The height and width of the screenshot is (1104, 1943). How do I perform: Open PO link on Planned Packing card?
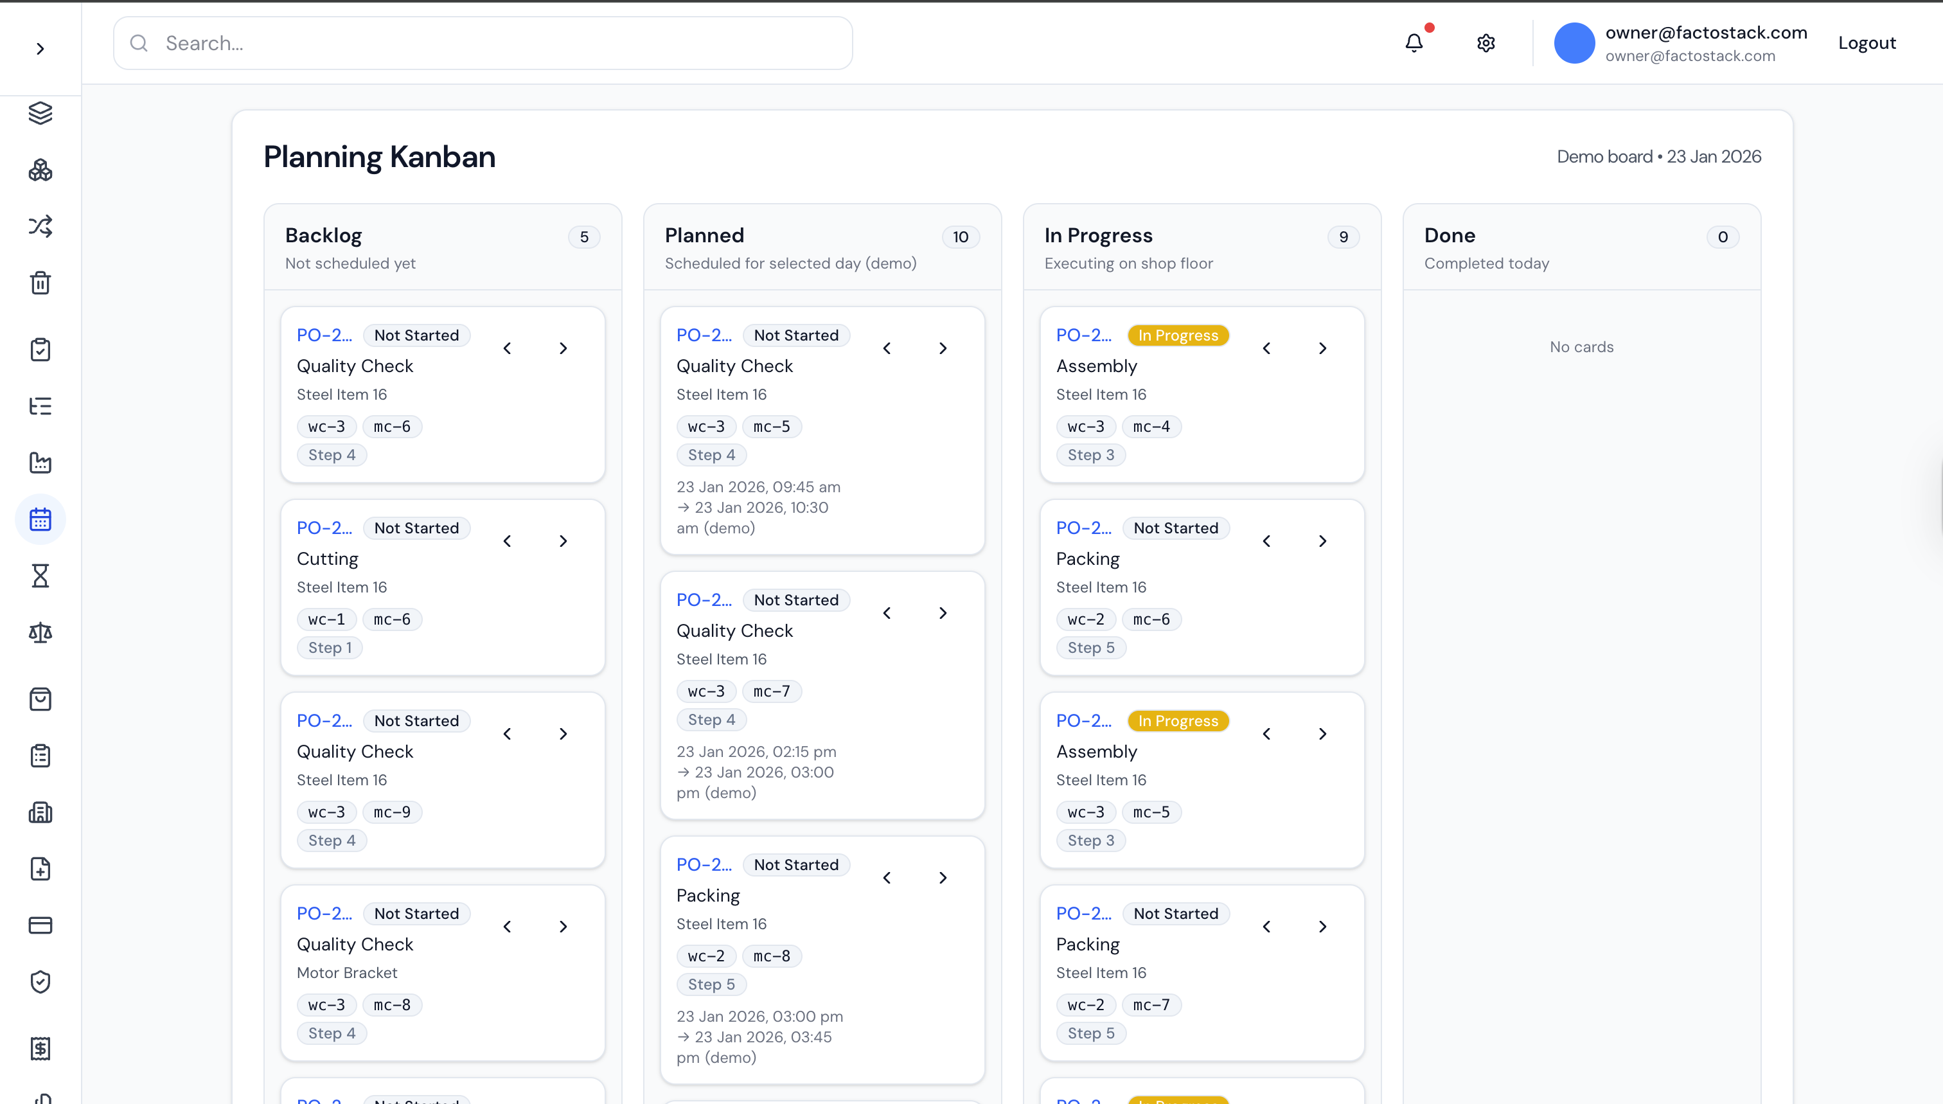(704, 864)
